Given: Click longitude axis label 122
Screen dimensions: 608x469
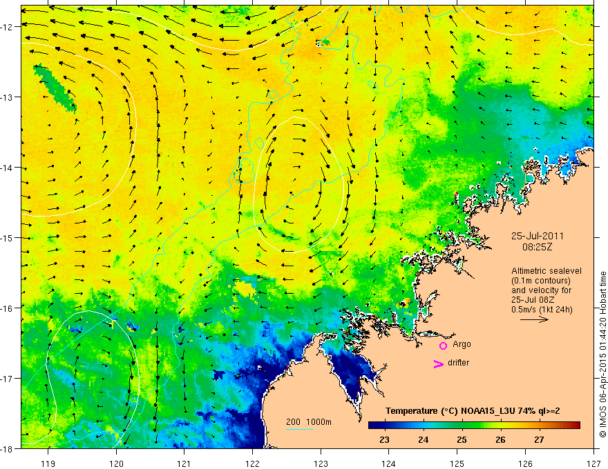Looking at the screenshot, I should click(x=252, y=463).
